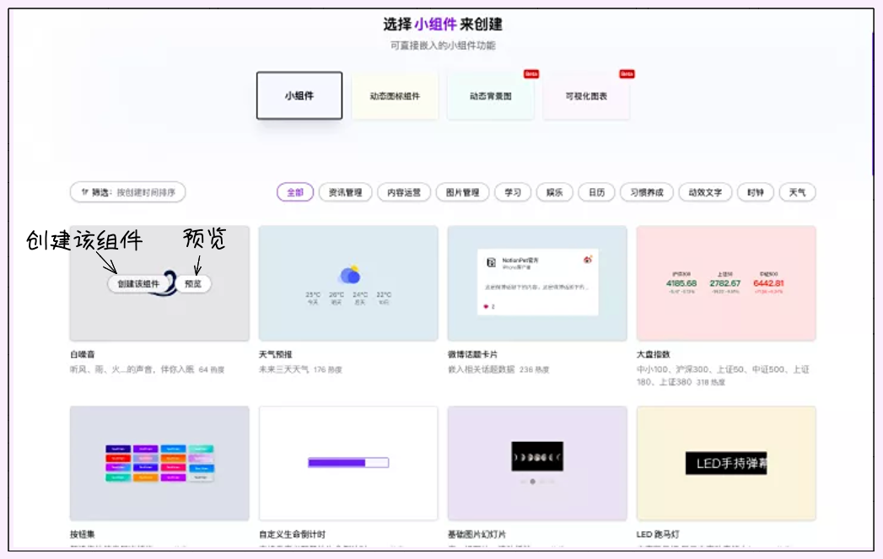883x559 pixels.
Task: Click the sort arrows icon in 筛选 control
Action: coord(84,192)
